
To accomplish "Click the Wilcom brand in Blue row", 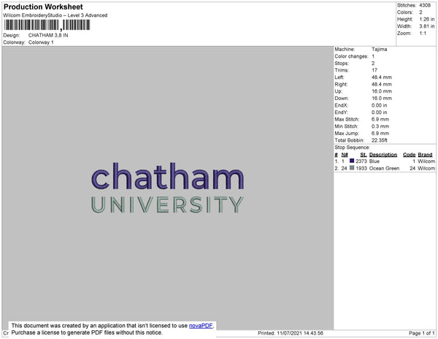I will (426, 161).
